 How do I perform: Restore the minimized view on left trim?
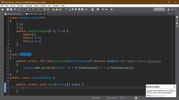(2, 17)
